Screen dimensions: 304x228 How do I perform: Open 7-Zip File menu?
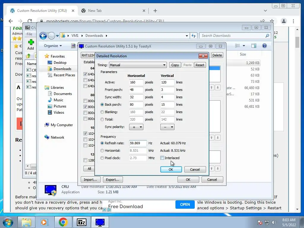(29, 34)
